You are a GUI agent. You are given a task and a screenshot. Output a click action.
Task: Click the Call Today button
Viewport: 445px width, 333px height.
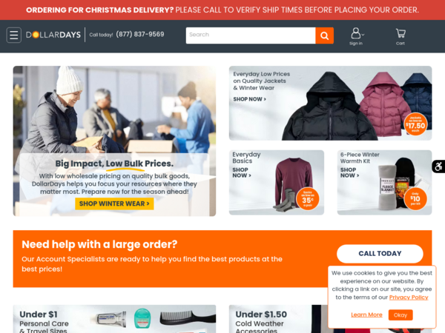tap(380, 254)
